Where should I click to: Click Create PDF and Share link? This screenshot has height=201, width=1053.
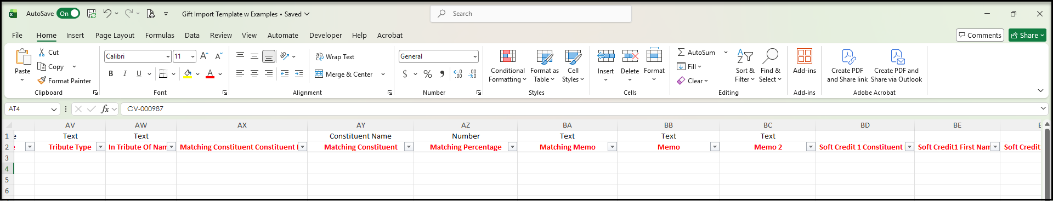tap(847, 66)
